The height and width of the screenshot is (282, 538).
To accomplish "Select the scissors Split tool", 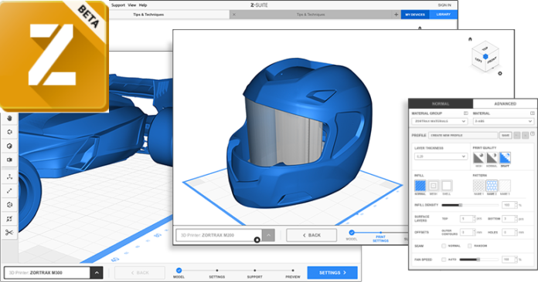I will pos(9,233).
